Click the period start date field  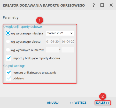(52, 41)
